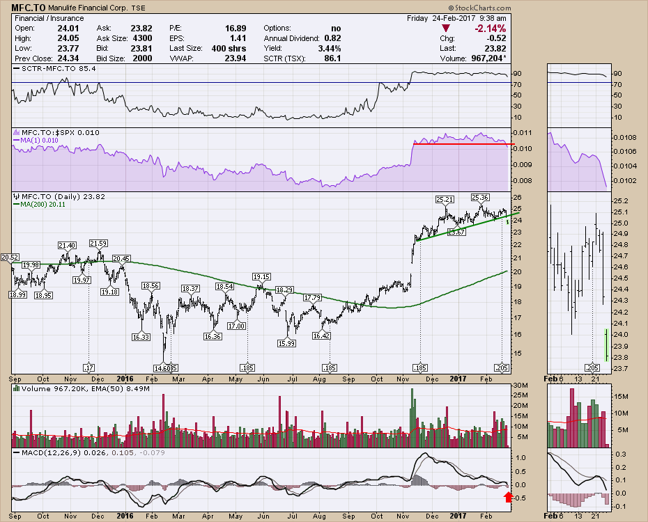This screenshot has width=648, height=522.
Task: Select the MFC.TO ticker symbol title
Action: (29, 8)
